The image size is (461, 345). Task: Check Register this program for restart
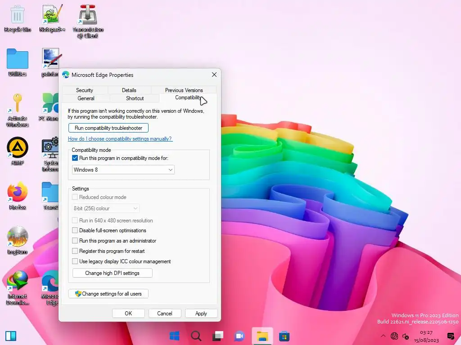point(75,251)
